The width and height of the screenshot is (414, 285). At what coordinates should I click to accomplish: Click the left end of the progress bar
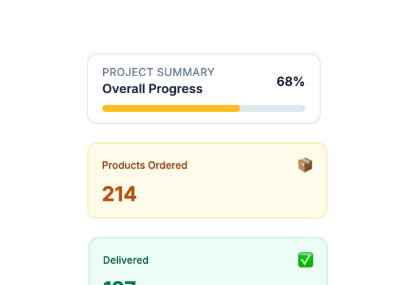(x=105, y=108)
